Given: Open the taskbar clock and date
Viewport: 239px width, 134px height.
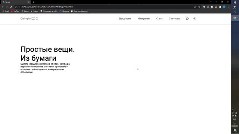Looking at the screenshot, I should pos(235,125).
